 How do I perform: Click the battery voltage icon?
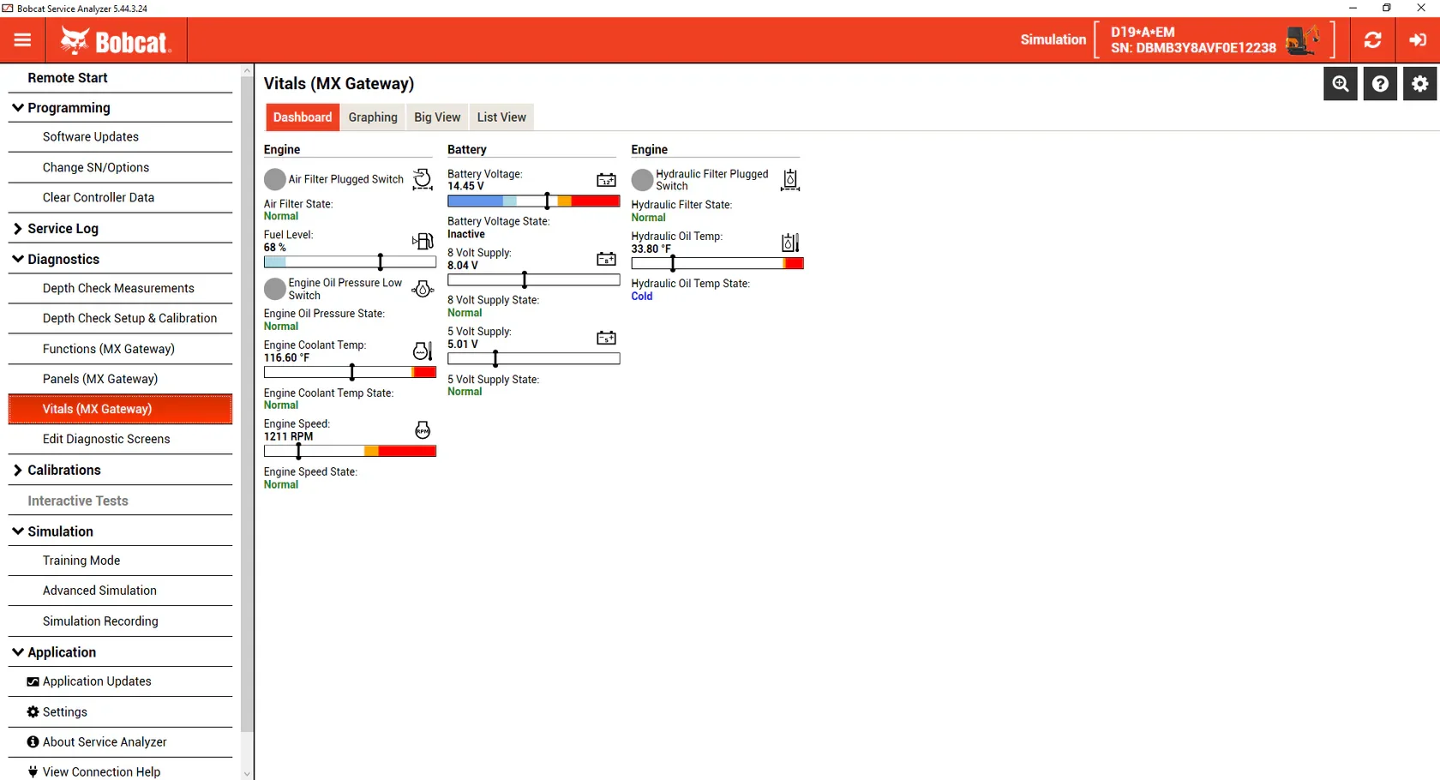tap(606, 180)
